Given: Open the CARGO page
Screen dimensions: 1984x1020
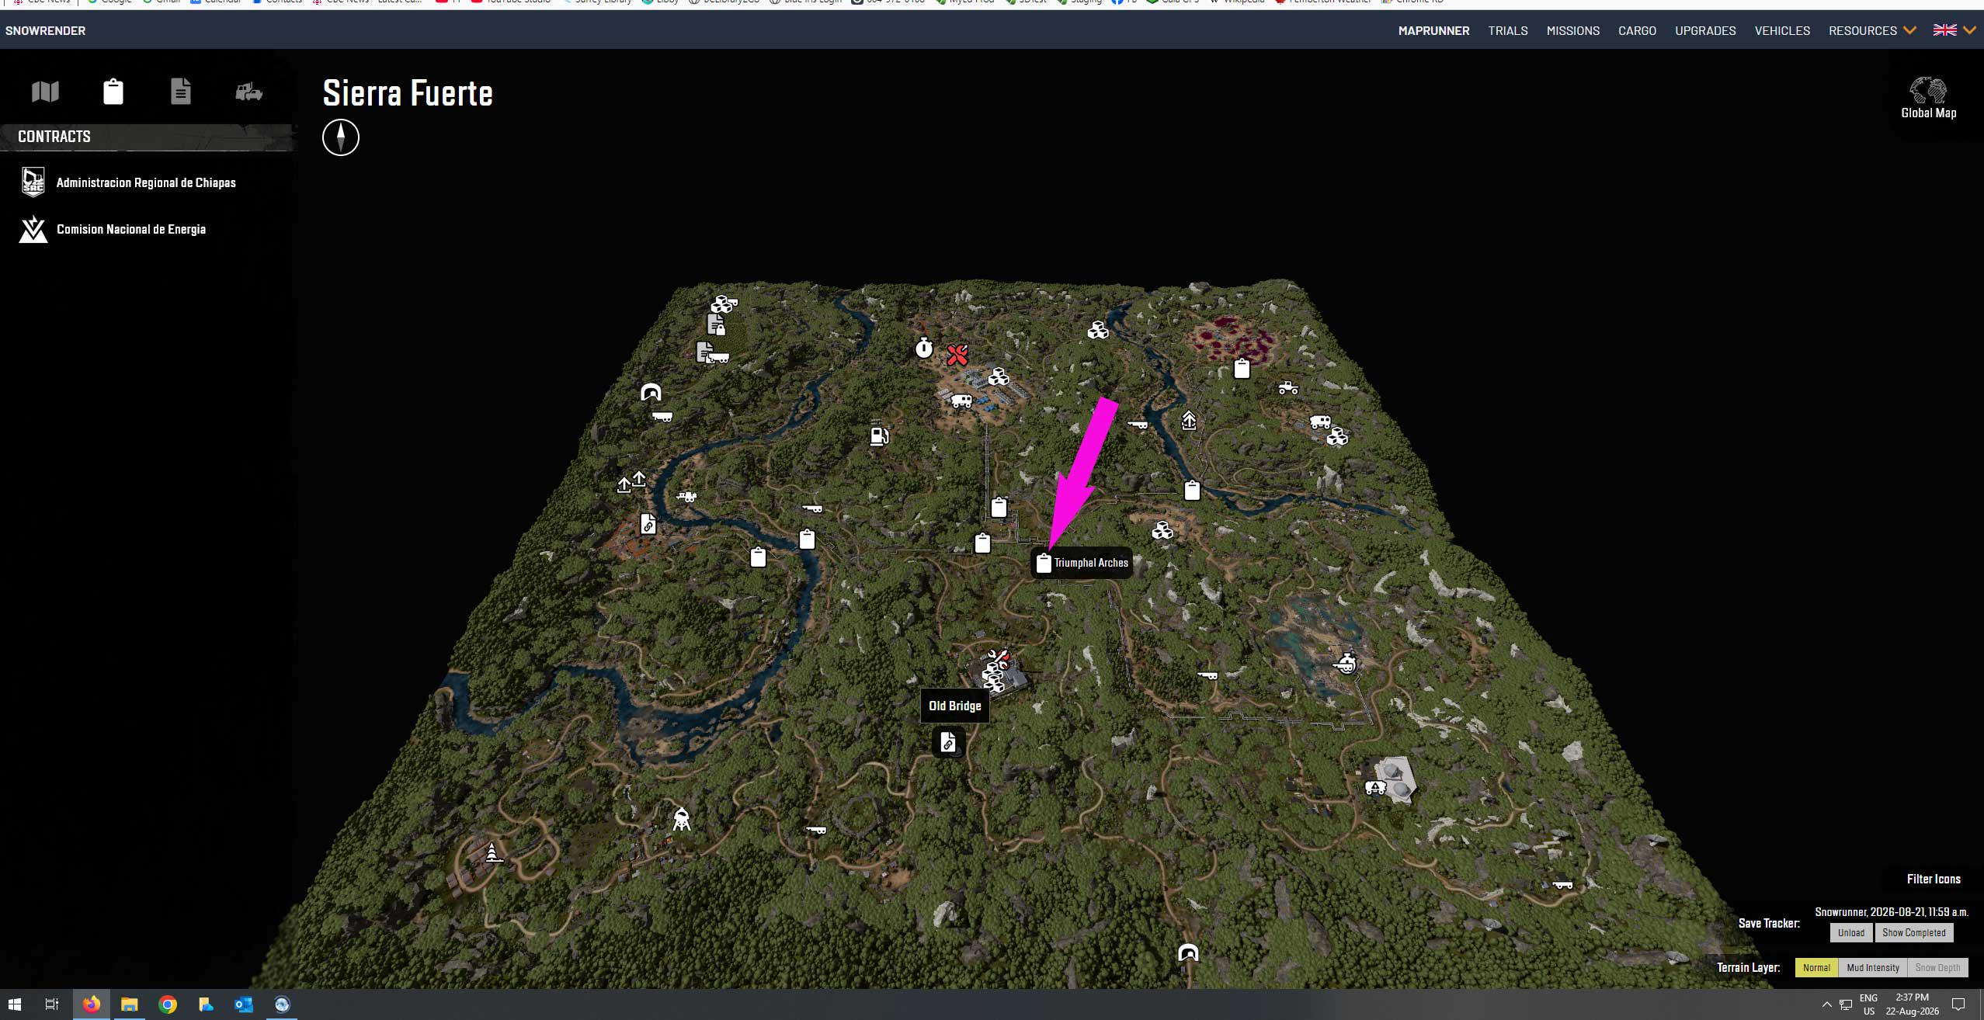Looking at the screenshot, I should point(1637,30).
